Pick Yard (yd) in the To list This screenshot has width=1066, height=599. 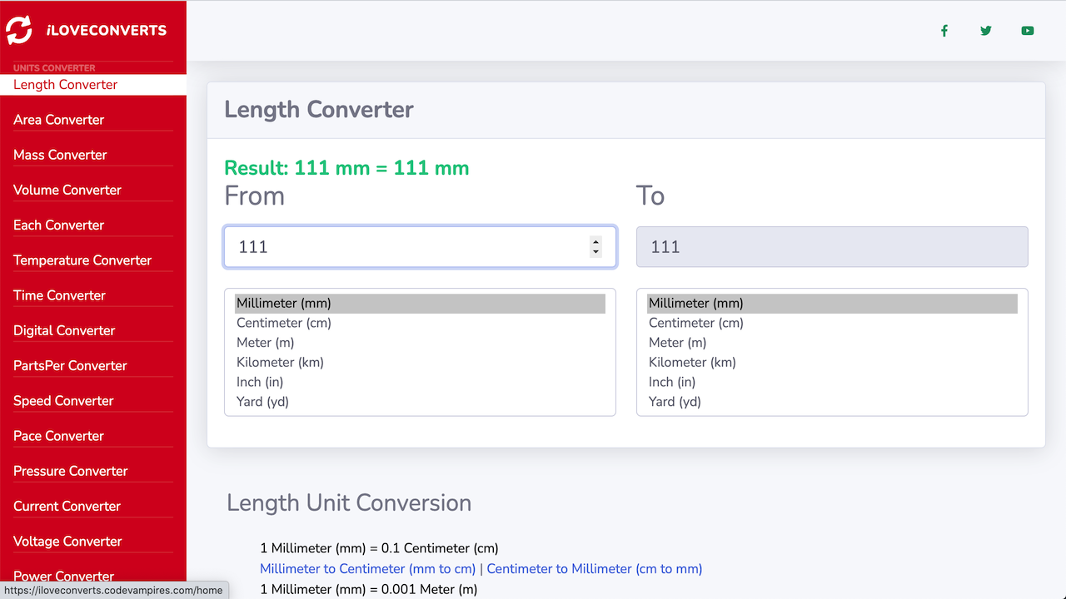675,402
